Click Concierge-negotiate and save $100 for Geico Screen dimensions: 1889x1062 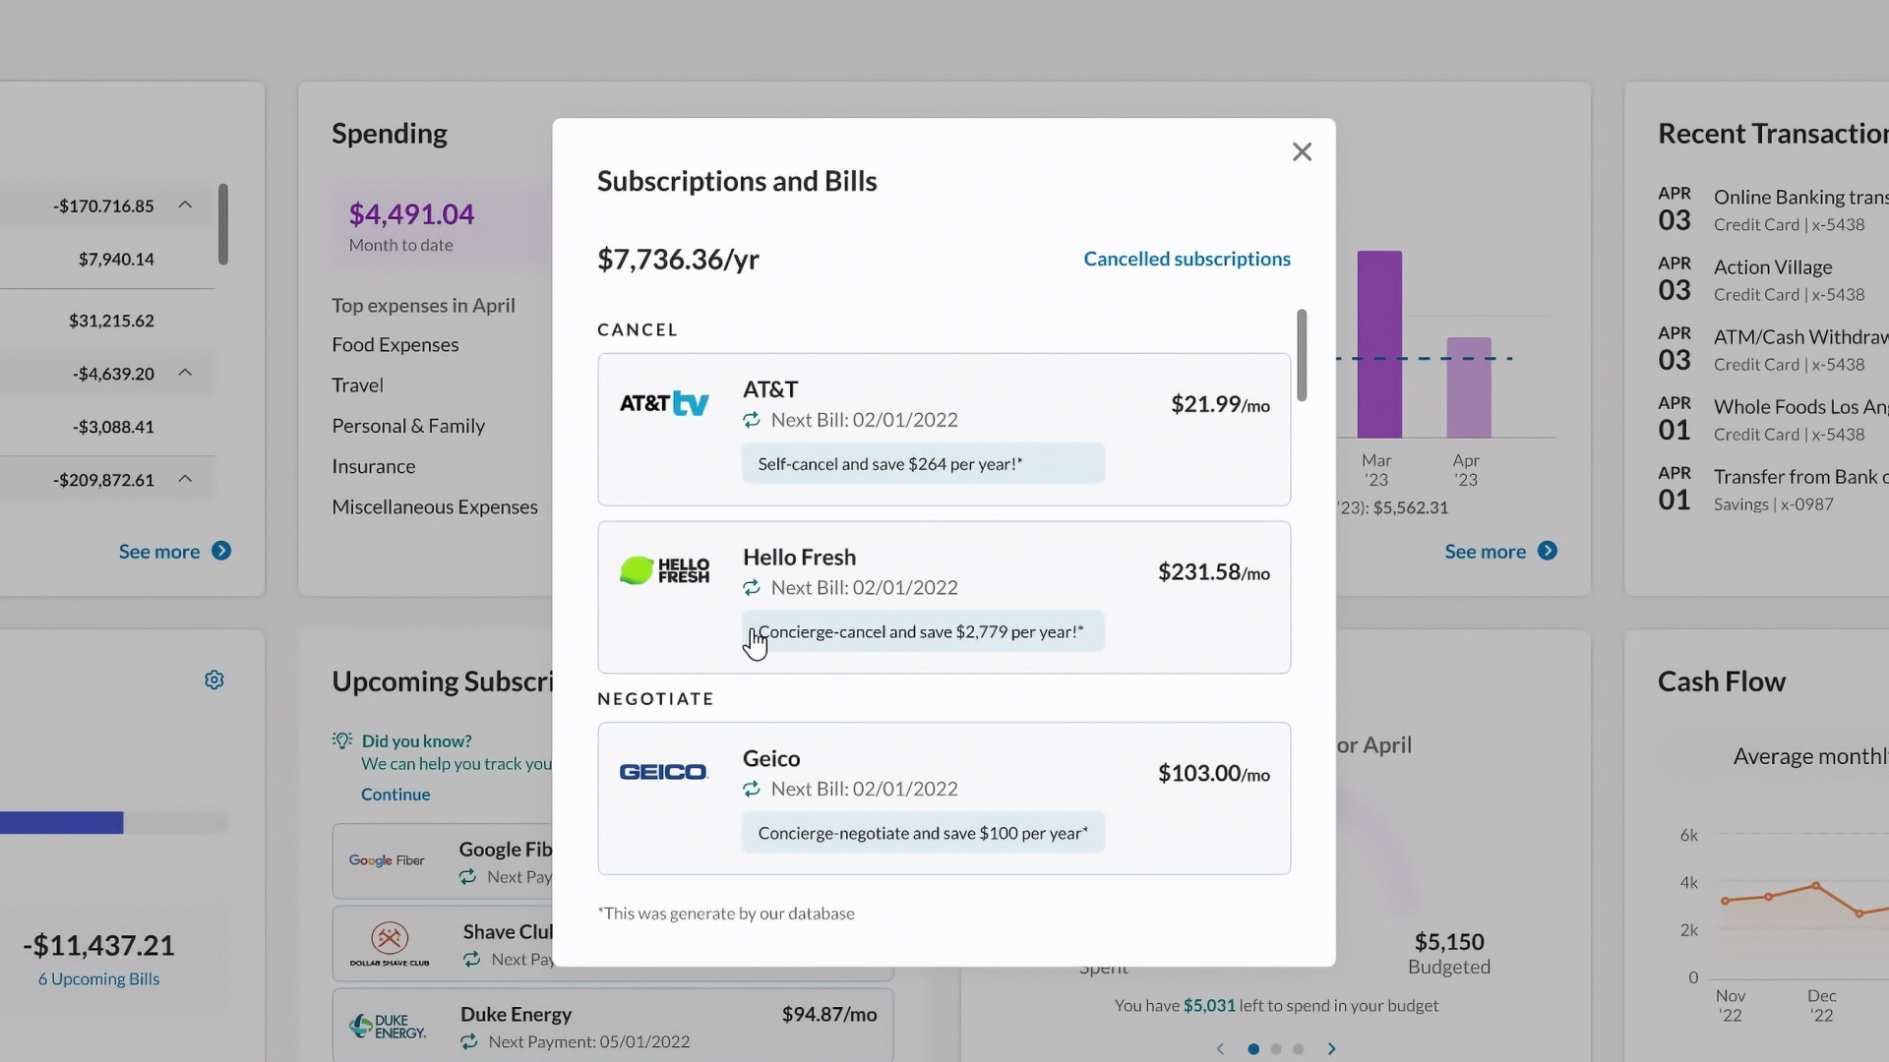click(922, 832)
